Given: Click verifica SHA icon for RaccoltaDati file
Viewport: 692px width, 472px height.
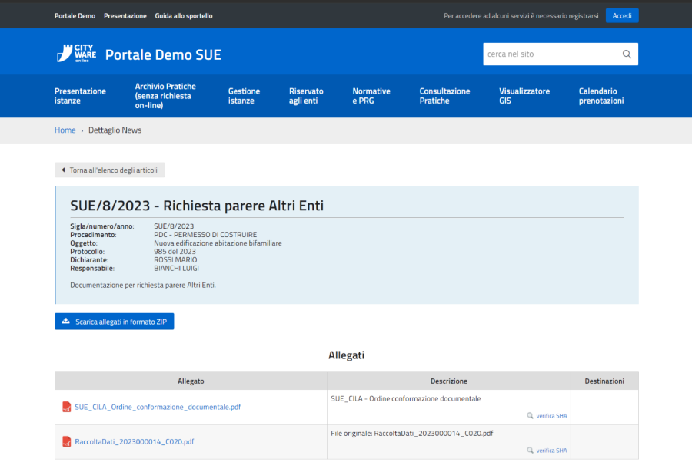Looking at the screenshot, I should tap(530, 451).
